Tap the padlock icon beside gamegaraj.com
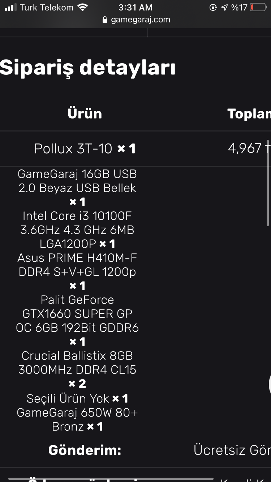 pyautogui.click(x=105, y=20)
